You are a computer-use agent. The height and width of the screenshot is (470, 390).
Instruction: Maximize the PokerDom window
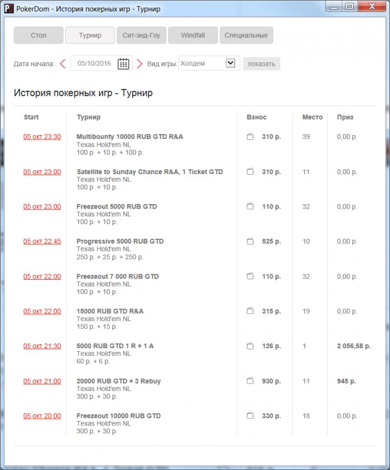pos(350,6)
